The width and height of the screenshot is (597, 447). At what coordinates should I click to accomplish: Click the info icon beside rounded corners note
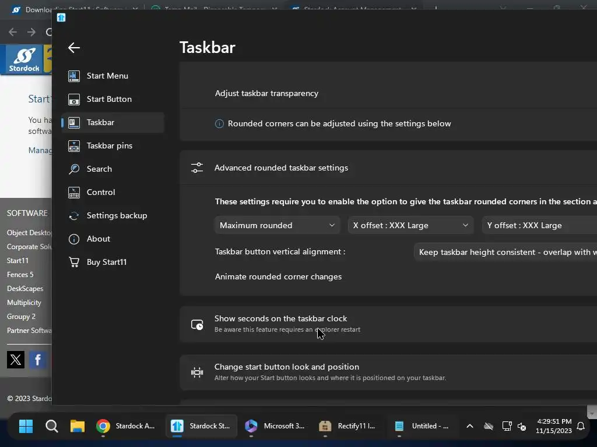[x=219, y=123]
